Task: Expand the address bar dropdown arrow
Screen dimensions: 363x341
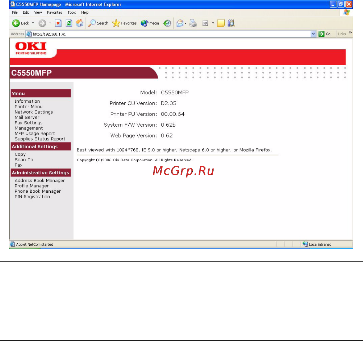Action: click(x=313, y=34)
